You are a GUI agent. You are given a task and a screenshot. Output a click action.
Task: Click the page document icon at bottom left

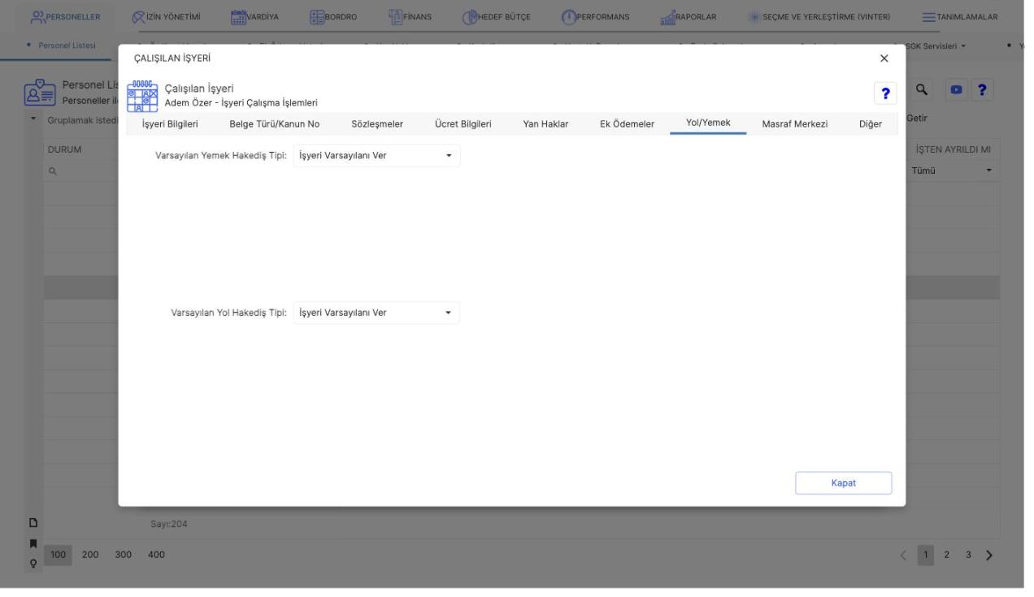(33, 522)
